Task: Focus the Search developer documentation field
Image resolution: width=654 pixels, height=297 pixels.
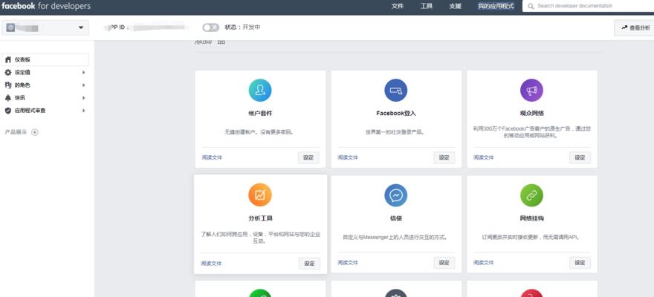Action: (x=588, y=6)
